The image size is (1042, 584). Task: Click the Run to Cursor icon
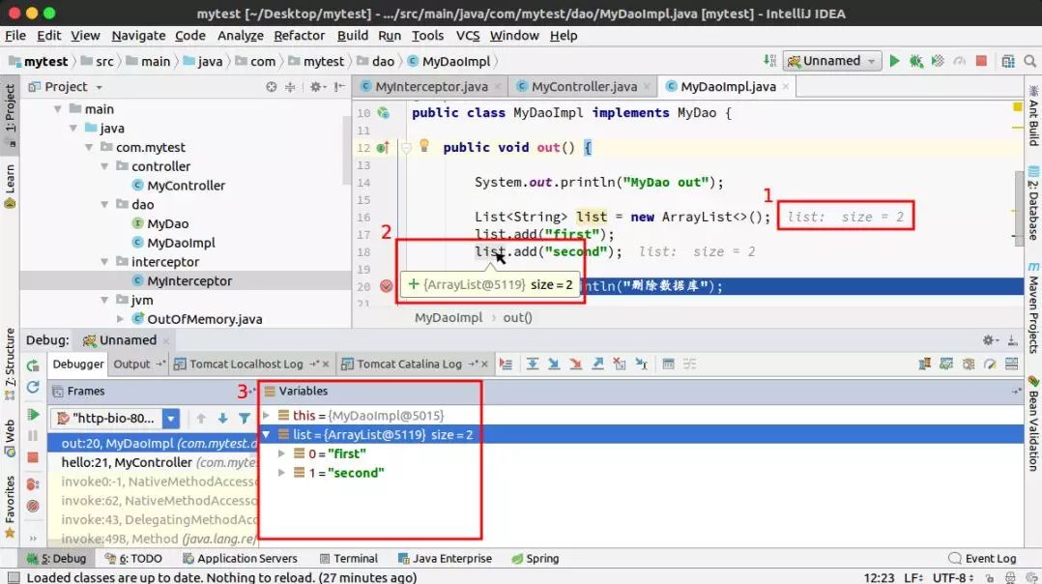click(639, 363)
